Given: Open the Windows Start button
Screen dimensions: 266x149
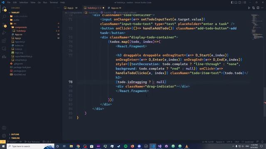Looking at the screenshot, I should [3, 146].
